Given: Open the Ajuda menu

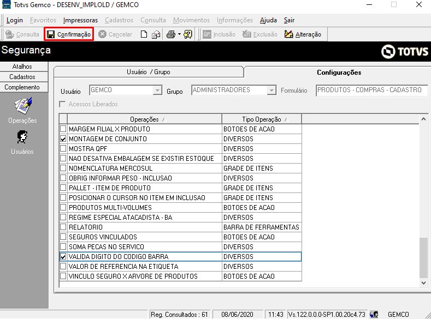Looking at the screenshot, I should pyautogui.click(x=268, y=20).
